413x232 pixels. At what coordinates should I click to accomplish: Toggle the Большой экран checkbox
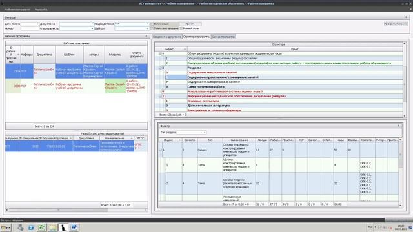181,28
